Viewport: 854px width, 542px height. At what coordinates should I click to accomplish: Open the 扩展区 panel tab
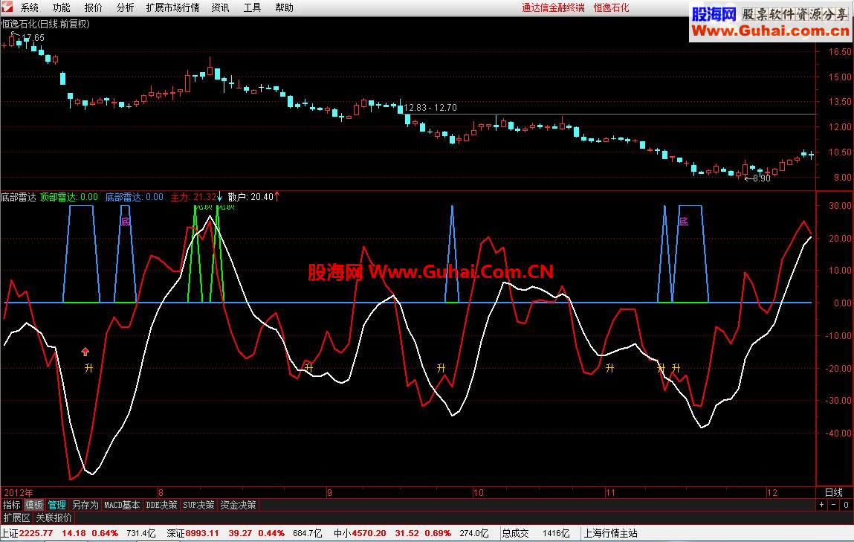point(17,517)
